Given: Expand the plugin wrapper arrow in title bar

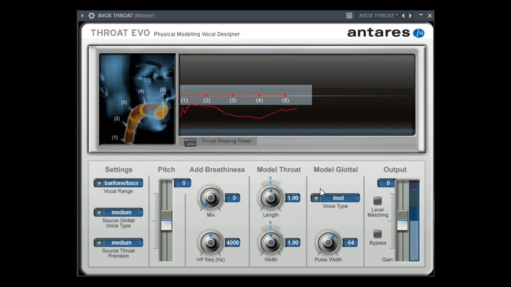Looking at the screenshot, I should tap(82, 16).
